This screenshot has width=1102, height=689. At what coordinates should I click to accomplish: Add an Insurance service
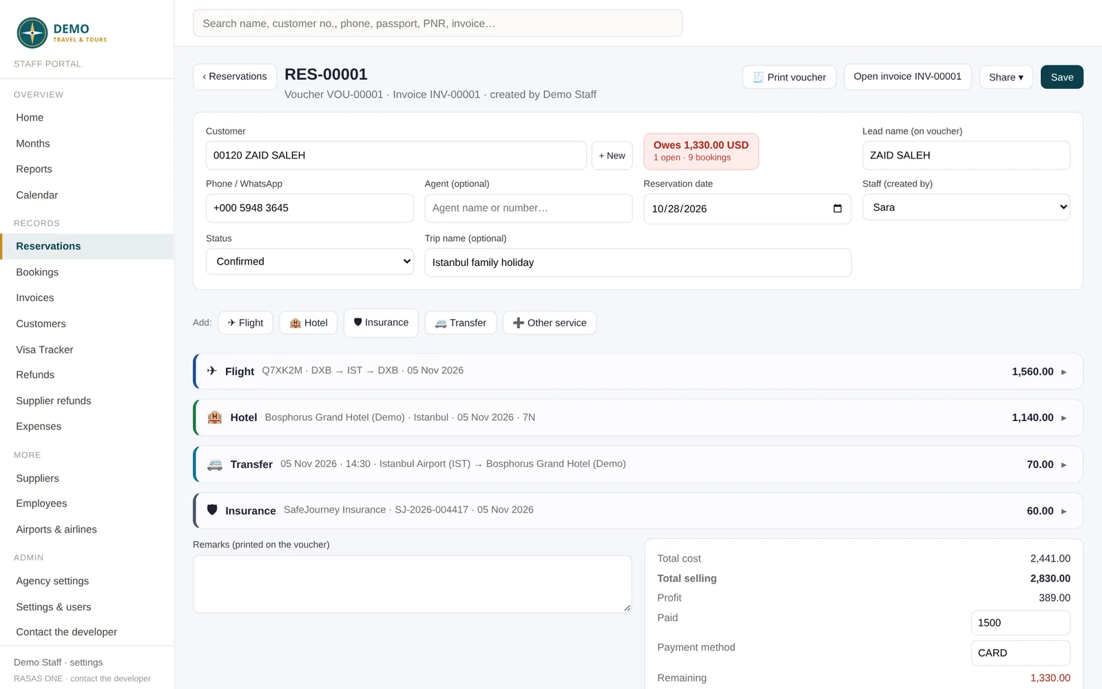pyautogui.click(x=381, y=322)
